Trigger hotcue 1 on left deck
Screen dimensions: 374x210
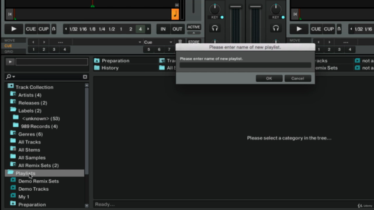coord(33,50)
